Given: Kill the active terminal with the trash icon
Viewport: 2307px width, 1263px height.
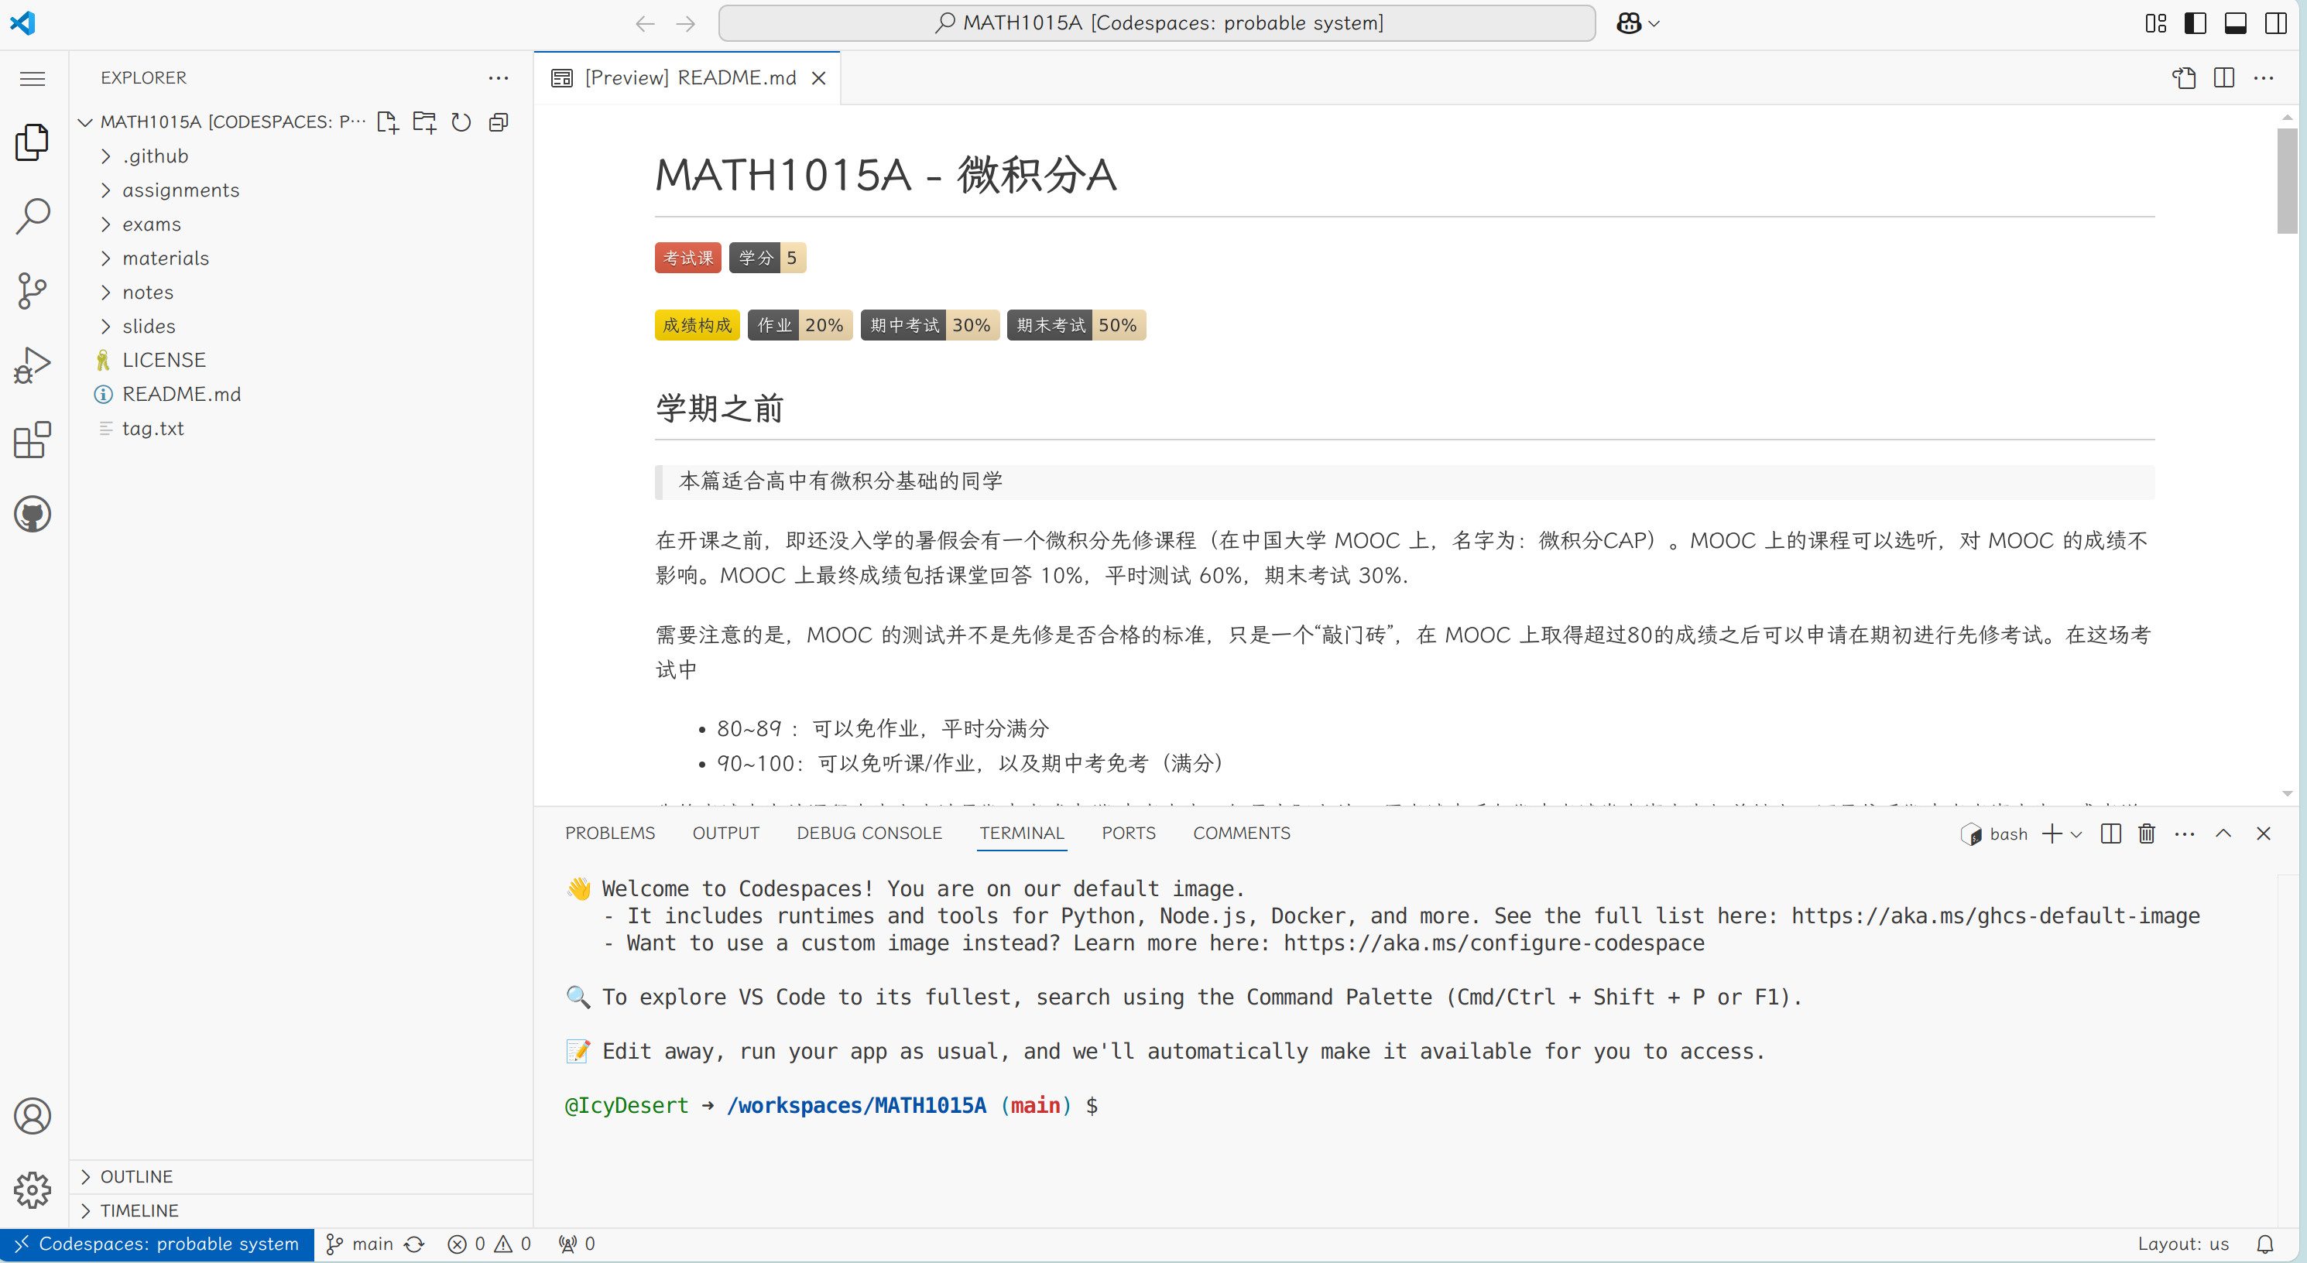Looking at the screenshot, I should point(2146,833).
